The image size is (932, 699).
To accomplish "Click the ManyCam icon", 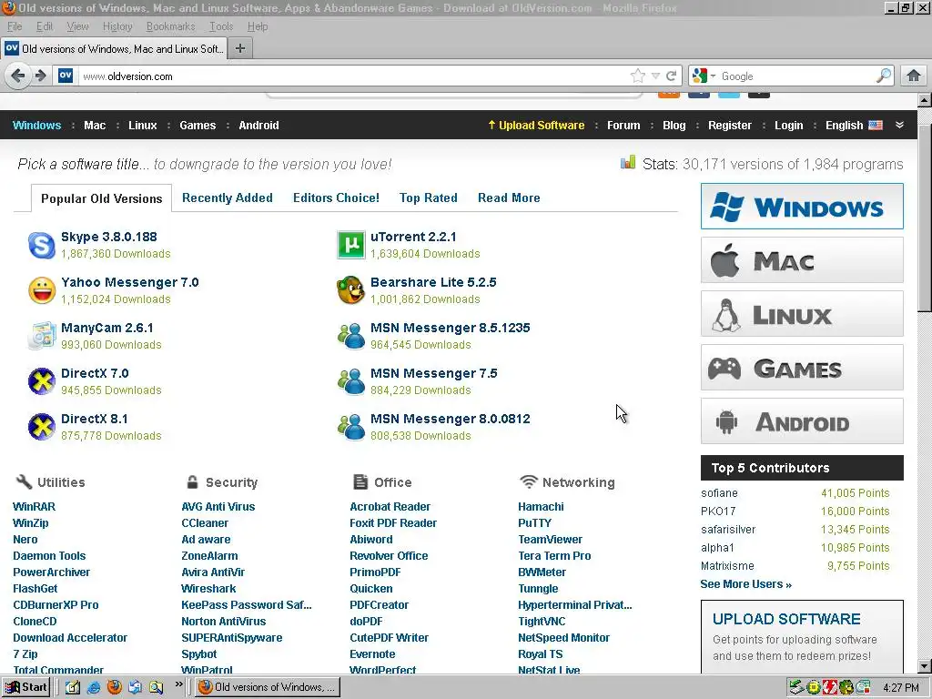I will (x=42, y=336).
